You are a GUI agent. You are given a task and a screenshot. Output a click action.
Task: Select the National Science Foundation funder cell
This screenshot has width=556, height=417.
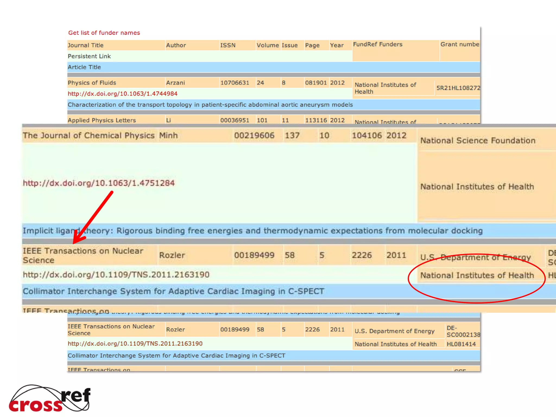(478, 141)
